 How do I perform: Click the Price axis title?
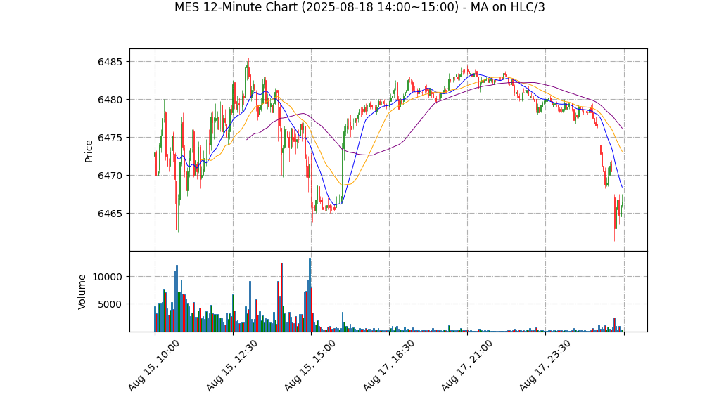pyautogui.click(x=89, y=152)
